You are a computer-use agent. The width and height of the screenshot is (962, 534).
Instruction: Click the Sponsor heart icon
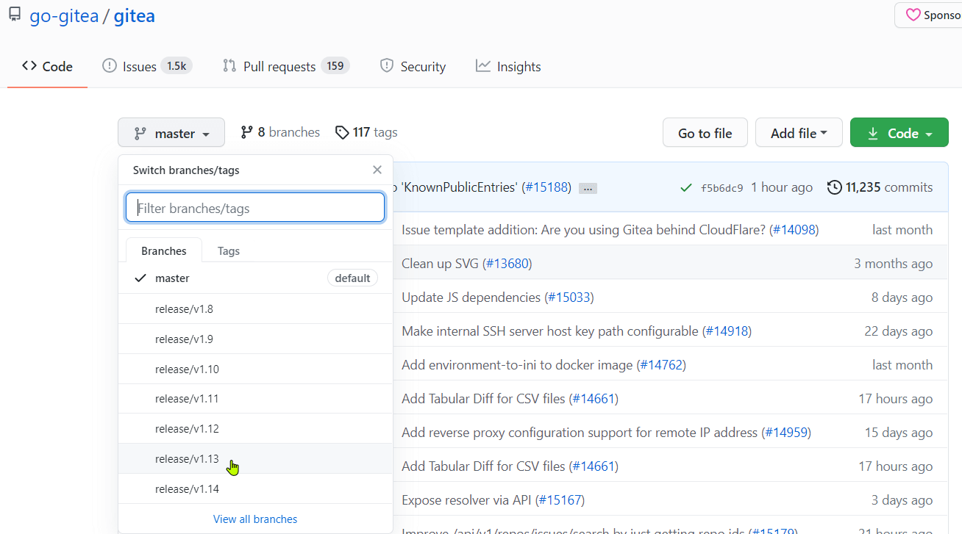(913, 15)
